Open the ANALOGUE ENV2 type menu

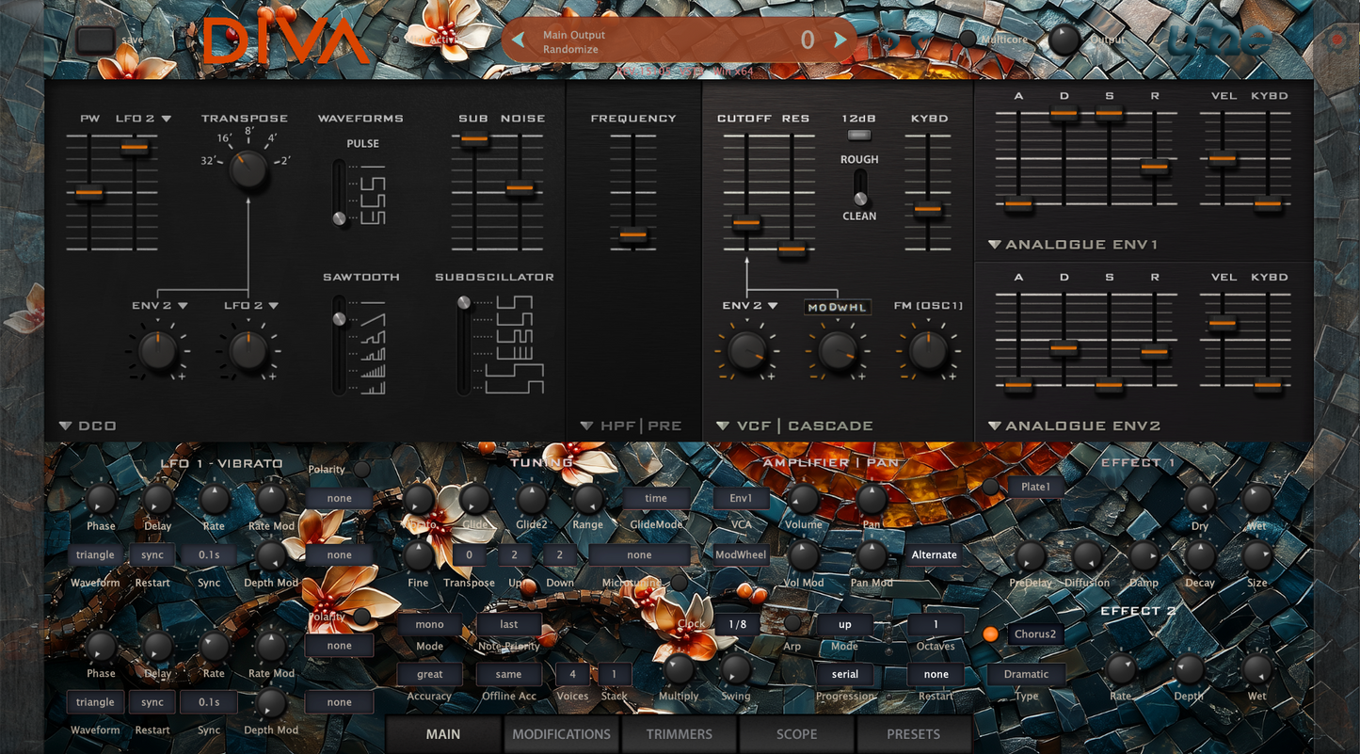(x=1074, y=425)
